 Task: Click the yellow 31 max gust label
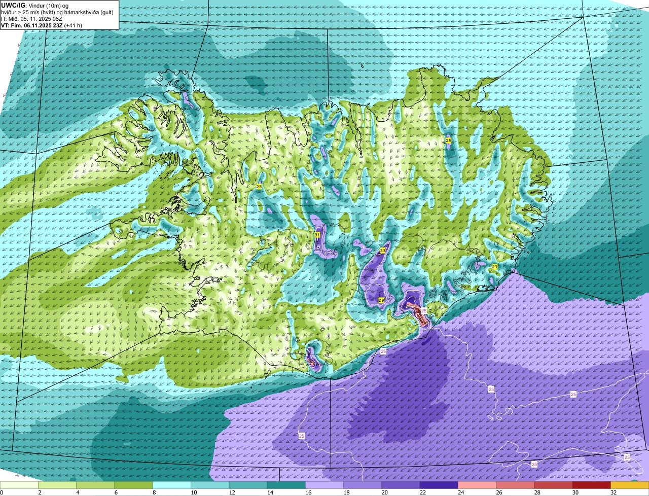(317, 235)
